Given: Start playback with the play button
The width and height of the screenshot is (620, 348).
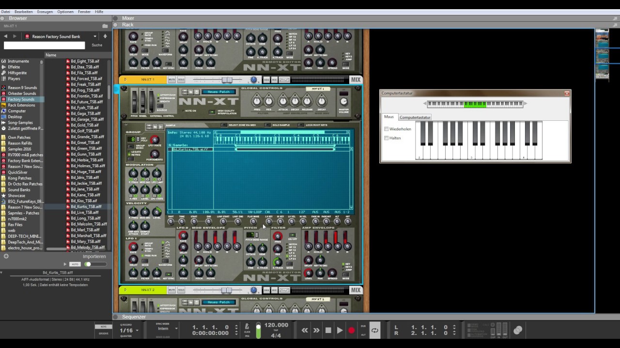Looking at the screenshot, I should [340, 331].
